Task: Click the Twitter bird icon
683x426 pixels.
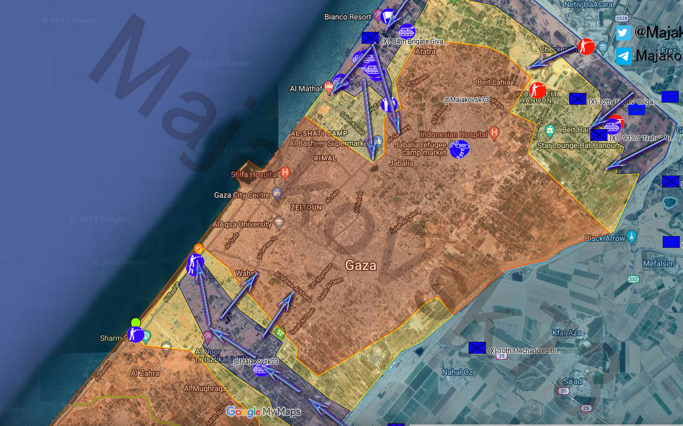Action: click(623, 33)
